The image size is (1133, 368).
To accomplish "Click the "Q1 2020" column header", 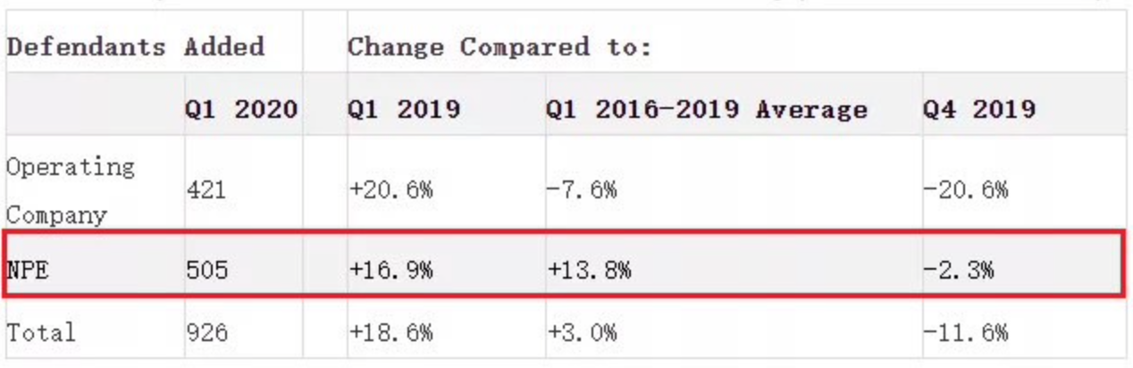I will pyautogui.click(x=241, y=110).
